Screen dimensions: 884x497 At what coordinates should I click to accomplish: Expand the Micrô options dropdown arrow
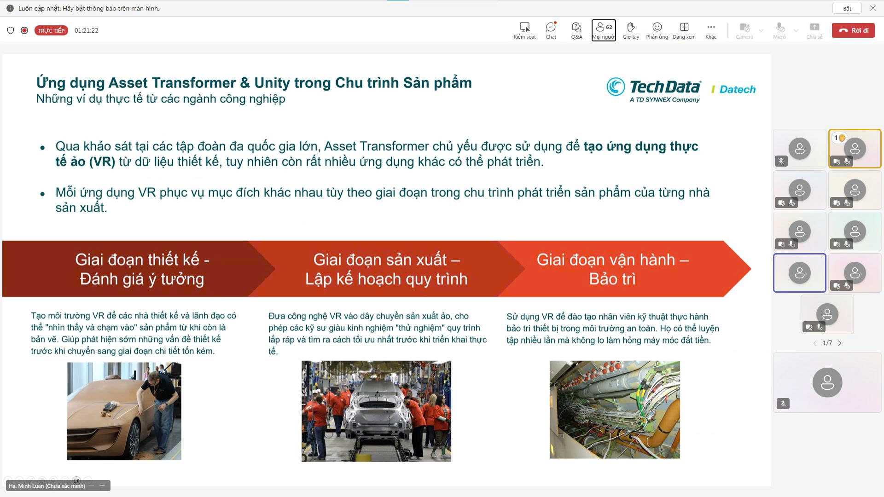(796, 31)
